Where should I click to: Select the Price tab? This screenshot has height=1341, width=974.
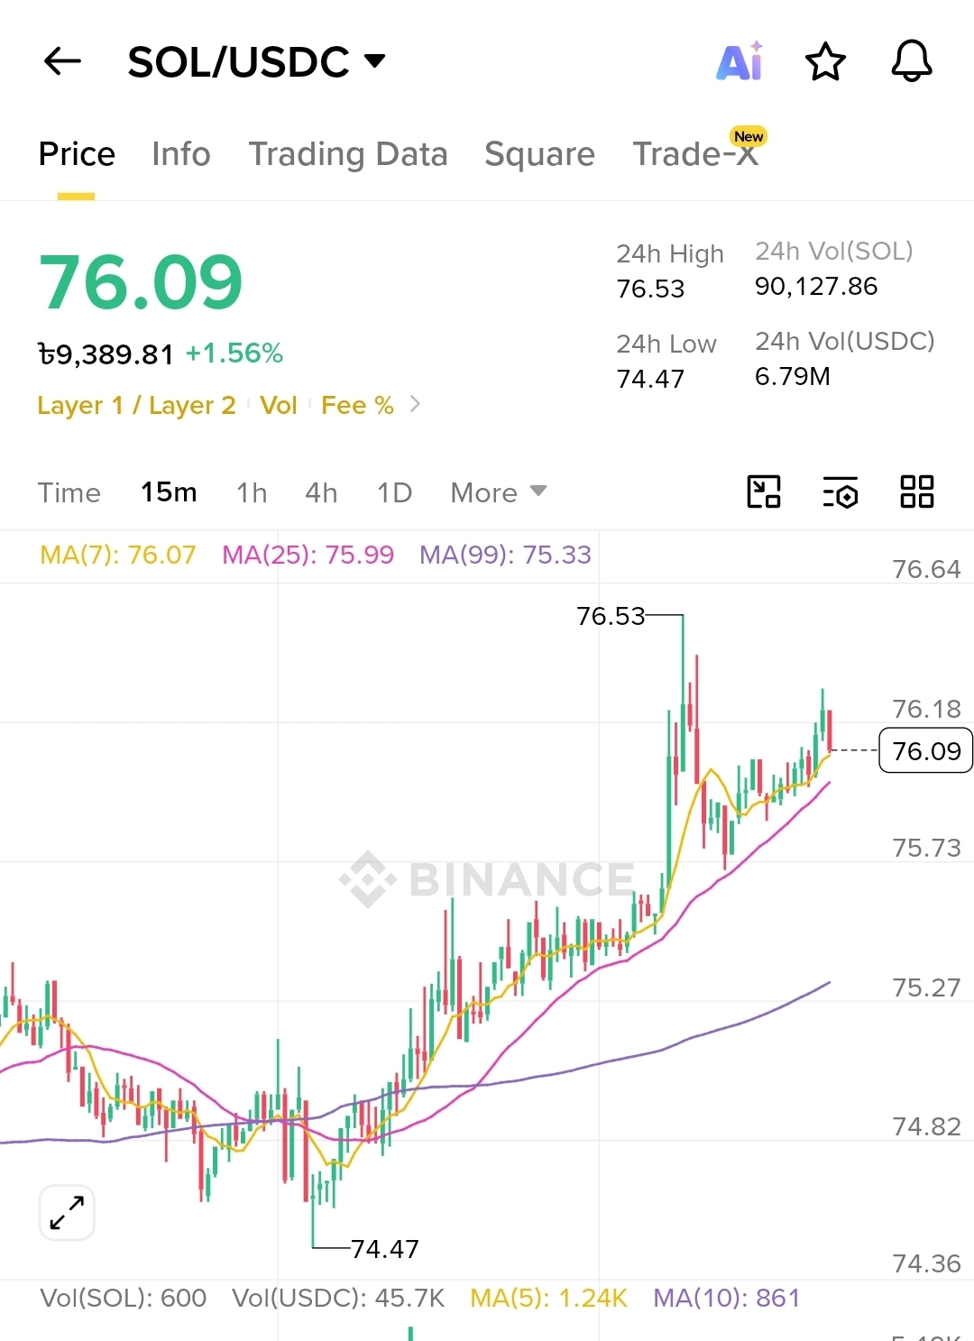[77, 154]
